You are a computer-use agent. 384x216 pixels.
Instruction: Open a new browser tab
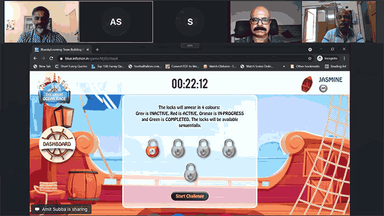(x=97, y=50)
